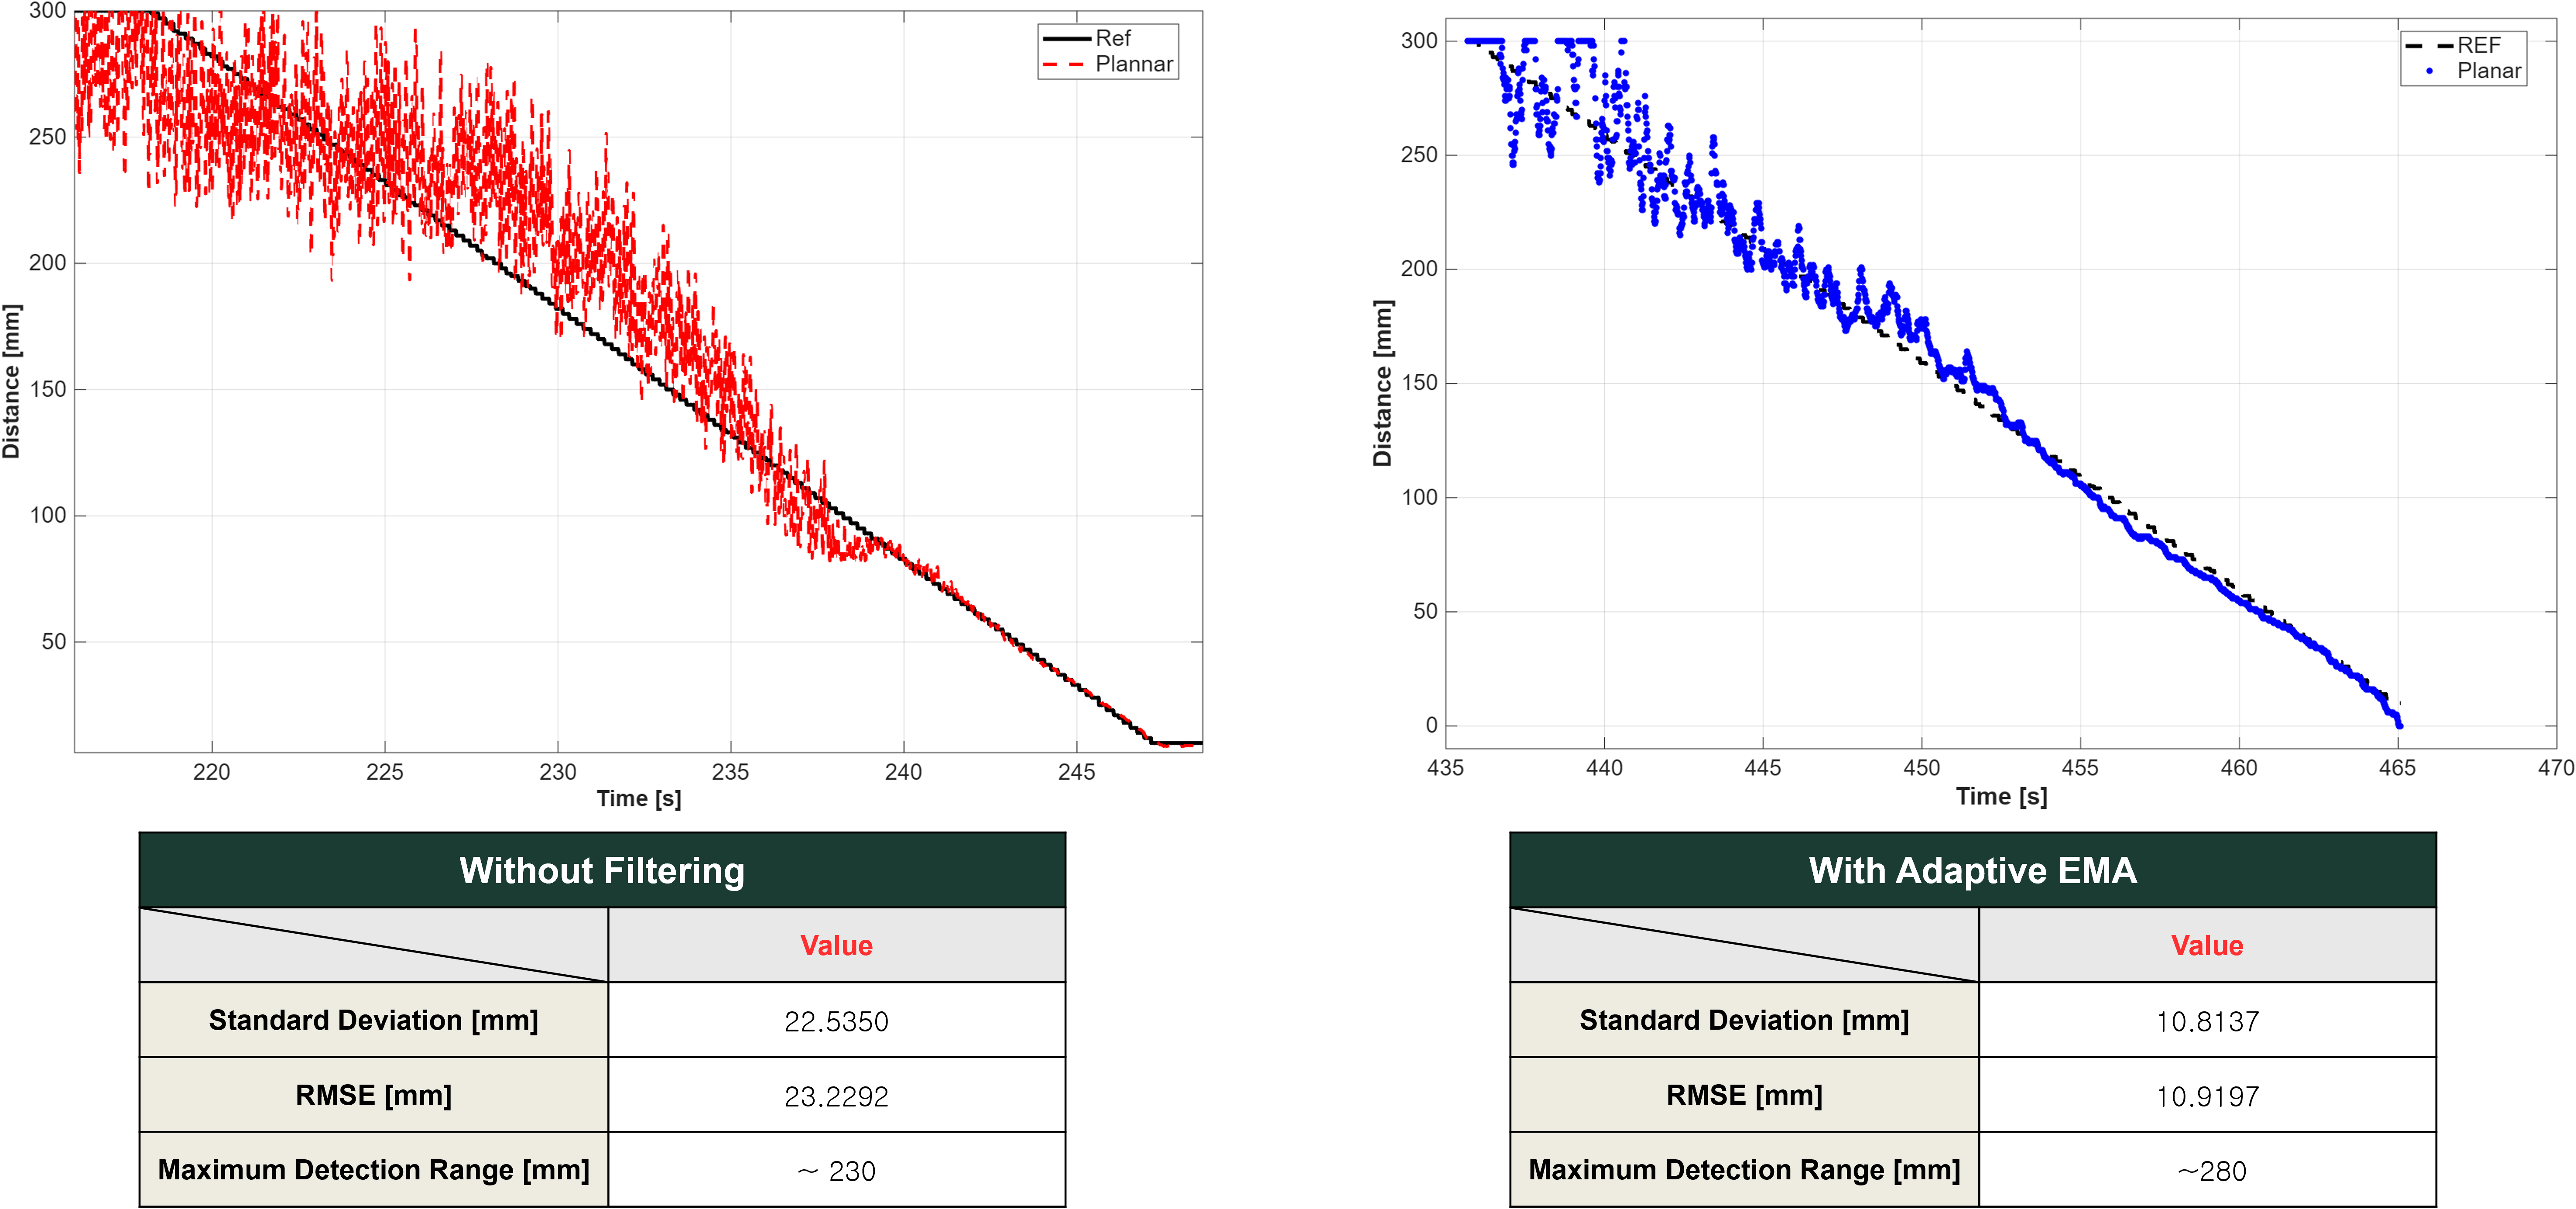The image size is (2576, 1209).
Task: Click the 150 distance tick on the blue chart
Action: (x=1419, y=383)
